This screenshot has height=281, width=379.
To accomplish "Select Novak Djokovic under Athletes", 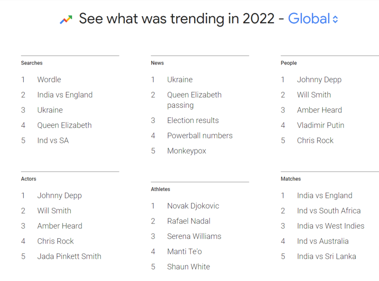I will 193,206.
